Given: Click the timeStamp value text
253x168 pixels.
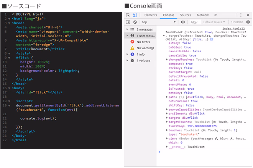Looking at the screenshot, I should point(202,126).
